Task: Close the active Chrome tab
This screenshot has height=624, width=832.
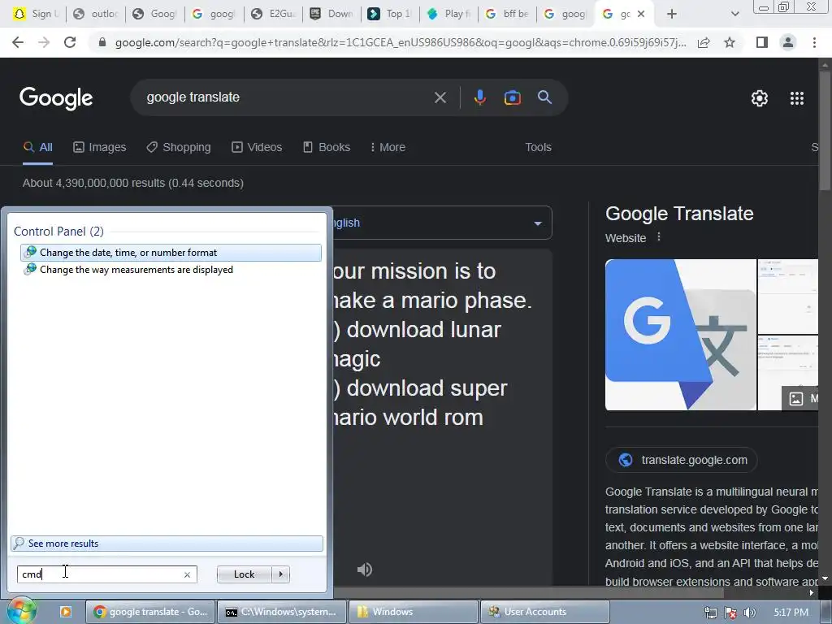Action: click(x=641, y=14)
